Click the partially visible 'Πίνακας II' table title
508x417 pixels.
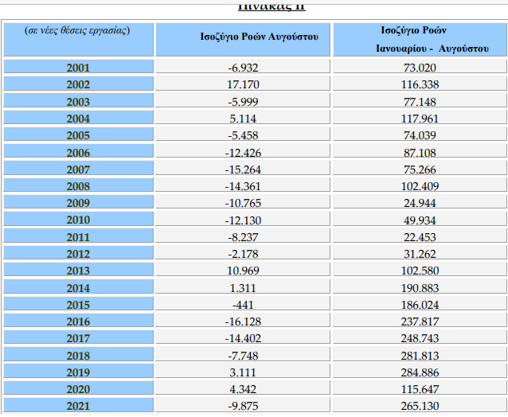click(272, 6)
